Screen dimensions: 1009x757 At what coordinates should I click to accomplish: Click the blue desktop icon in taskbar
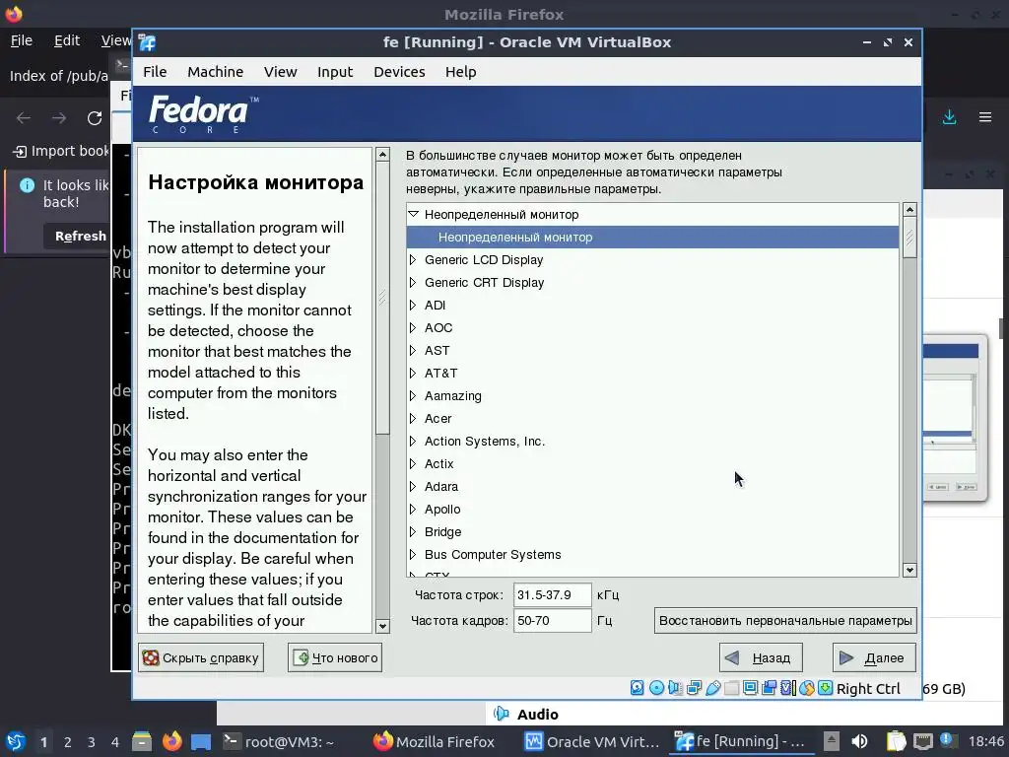tap(201, 742)
